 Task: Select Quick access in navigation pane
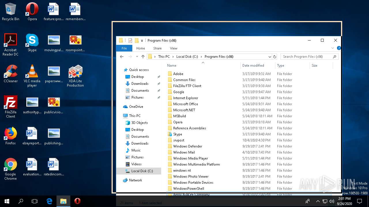(139, 70)
